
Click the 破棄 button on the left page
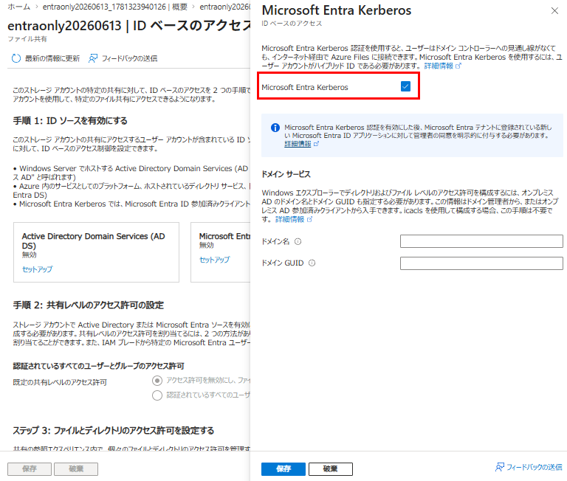point(76,469)
